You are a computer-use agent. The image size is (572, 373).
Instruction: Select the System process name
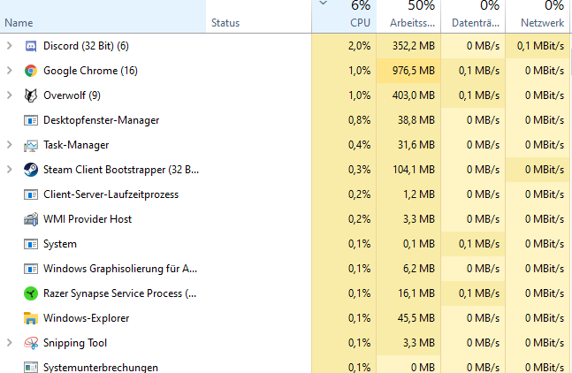[60, 244]
